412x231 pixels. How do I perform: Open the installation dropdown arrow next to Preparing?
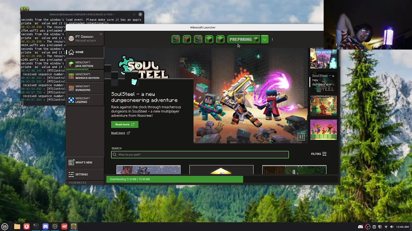[x=265, y=39]
